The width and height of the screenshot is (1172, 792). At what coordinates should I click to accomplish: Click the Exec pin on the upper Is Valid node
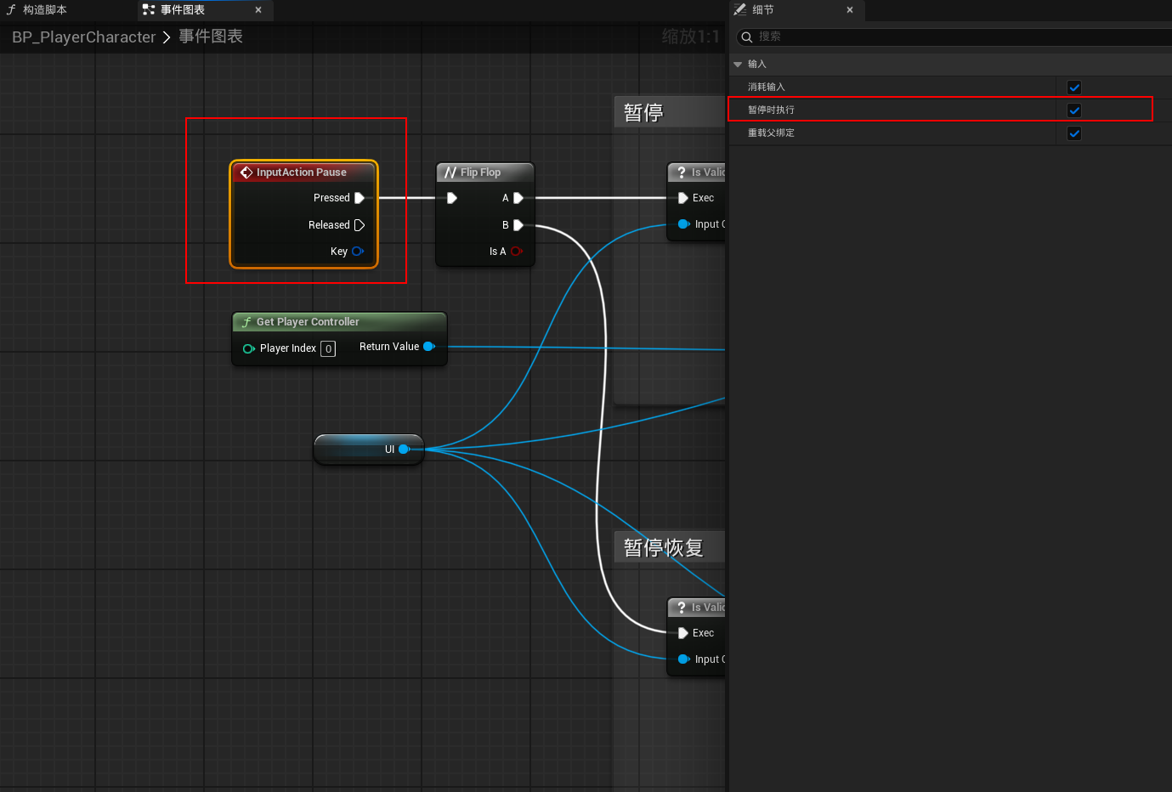click(683, 198)
